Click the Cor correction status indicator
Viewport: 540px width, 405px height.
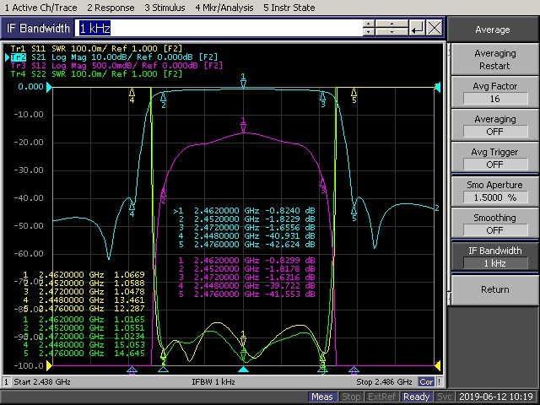coord(428,382)
